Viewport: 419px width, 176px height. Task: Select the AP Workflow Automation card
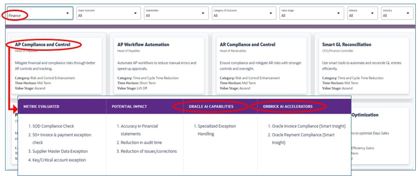coord(159,65)
